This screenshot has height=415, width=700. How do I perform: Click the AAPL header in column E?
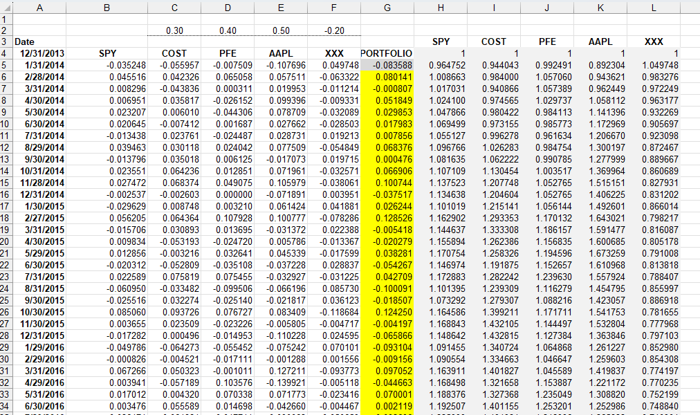(x=281, y=51)
